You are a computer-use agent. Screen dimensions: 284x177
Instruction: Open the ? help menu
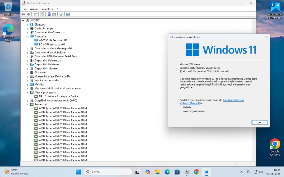57,9
